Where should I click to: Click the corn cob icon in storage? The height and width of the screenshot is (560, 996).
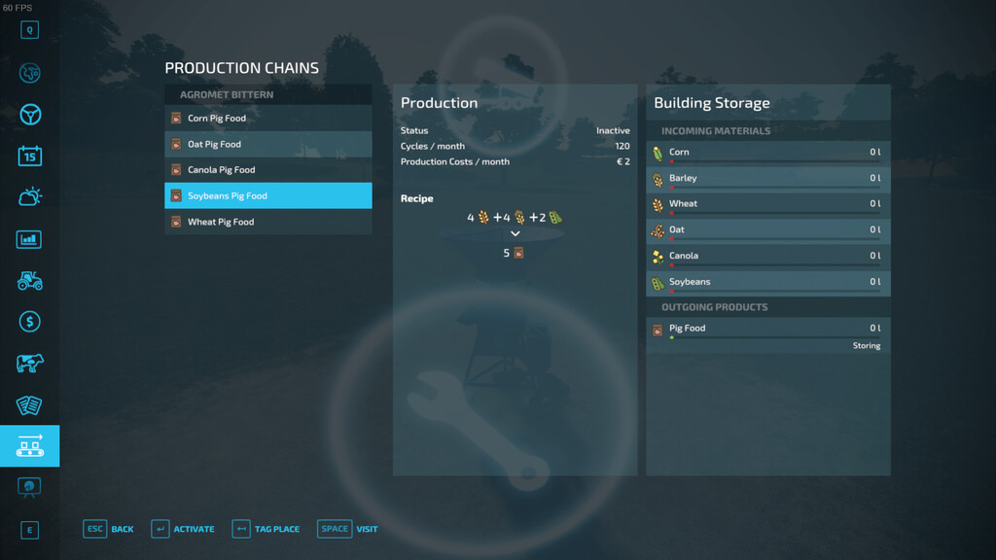click(658, 153)
